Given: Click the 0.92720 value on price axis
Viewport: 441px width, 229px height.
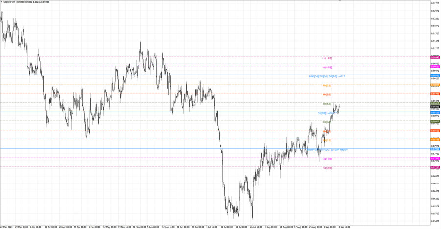Looking at the screenshot, I should [435, 3].
